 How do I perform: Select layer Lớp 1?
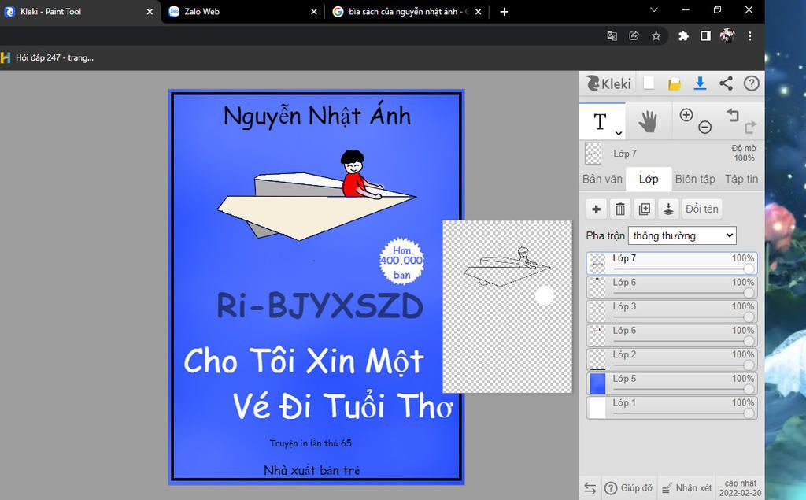tap(671, 407)
